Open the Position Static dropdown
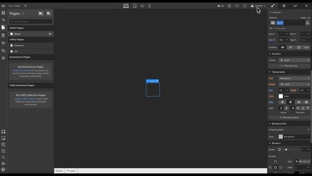This screenshot has width=312, height=176. [x=294, y=60]
